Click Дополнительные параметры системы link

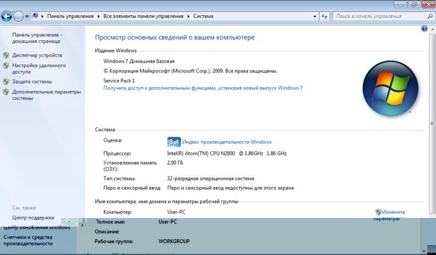pyautogui.click(x=46, y=95)
